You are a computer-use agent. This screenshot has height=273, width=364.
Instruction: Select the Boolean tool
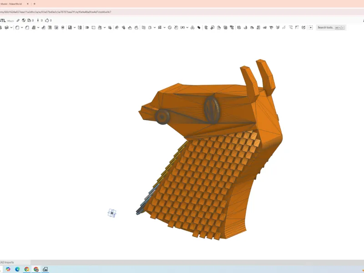point(87,27)
